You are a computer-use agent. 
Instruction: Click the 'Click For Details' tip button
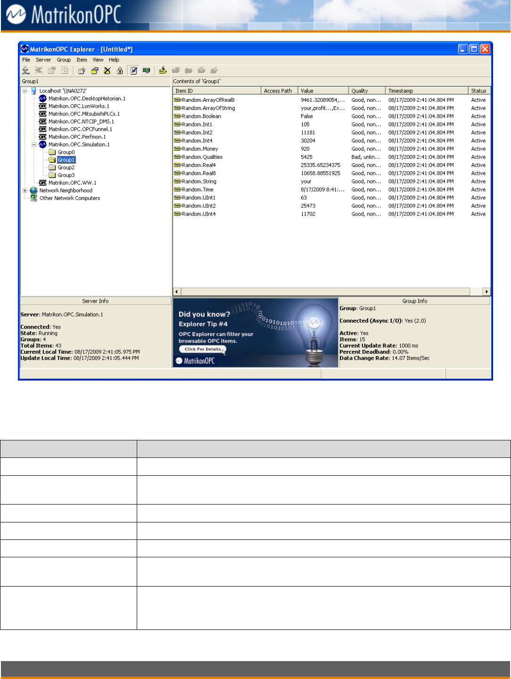click(203, 349)
